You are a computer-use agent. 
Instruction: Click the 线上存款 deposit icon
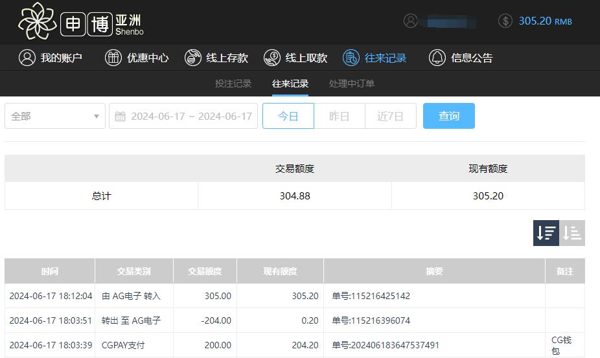193,58
